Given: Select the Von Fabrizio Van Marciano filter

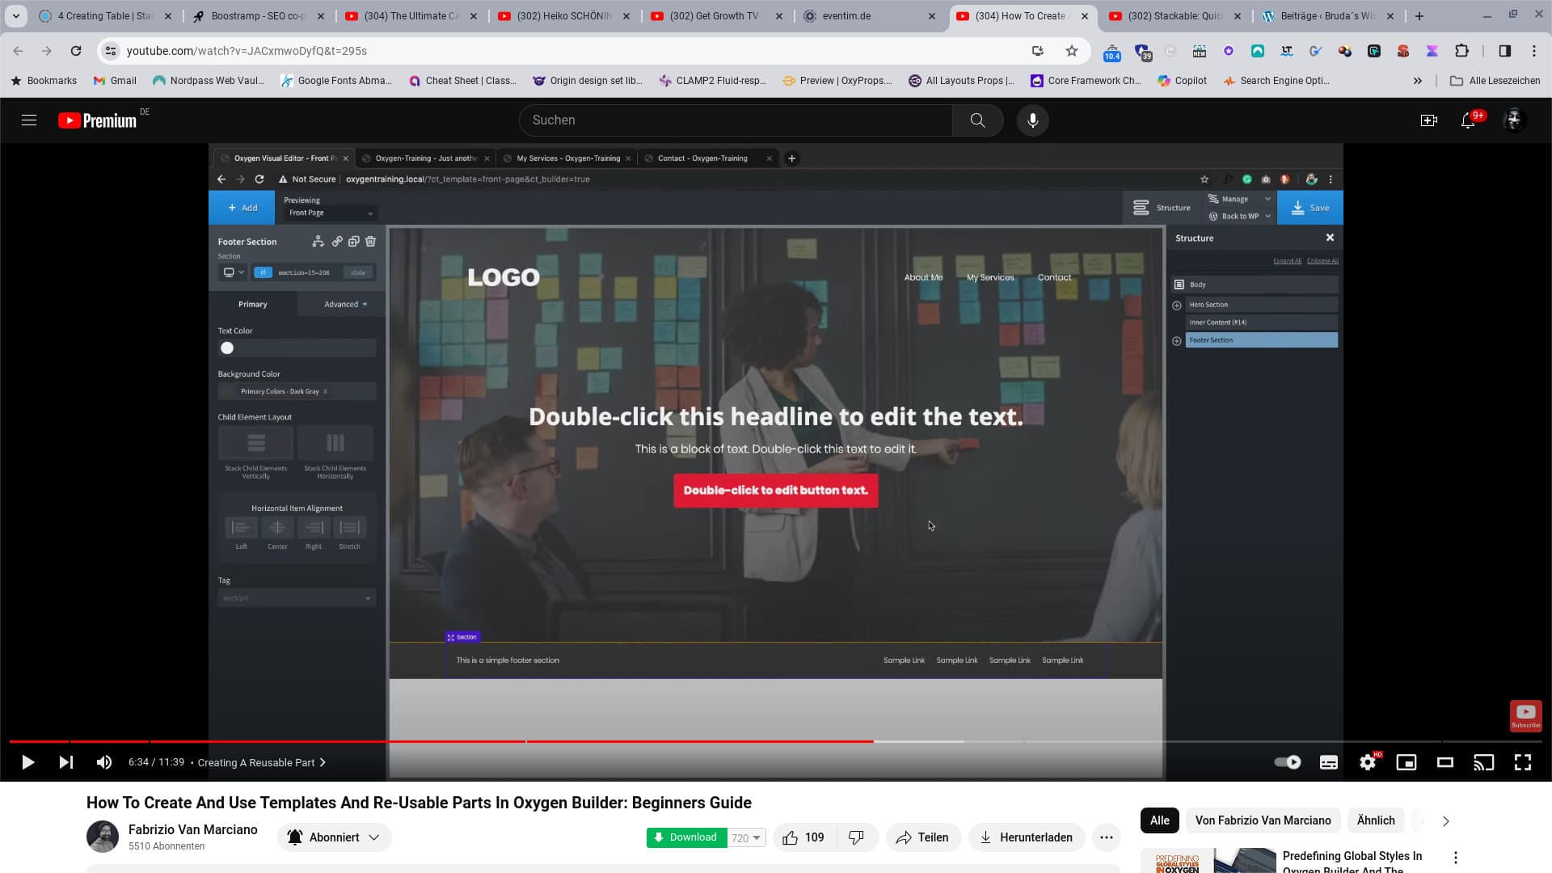Looking at the screenshot, I should 1263,820.
